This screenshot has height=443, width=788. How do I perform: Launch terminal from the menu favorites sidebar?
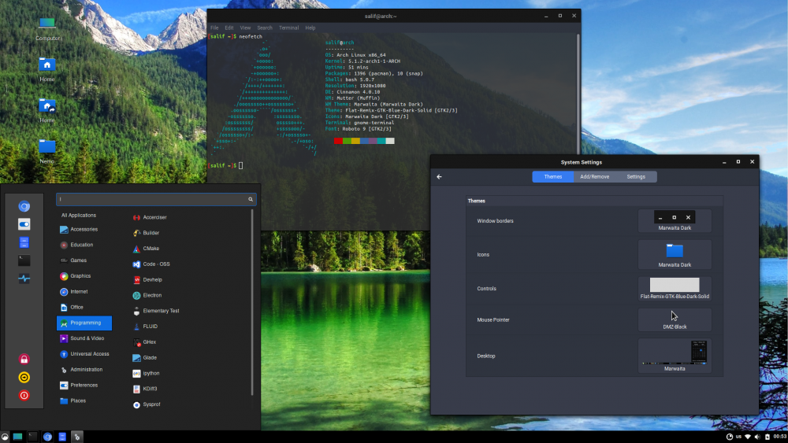click(x=24, y=260)
